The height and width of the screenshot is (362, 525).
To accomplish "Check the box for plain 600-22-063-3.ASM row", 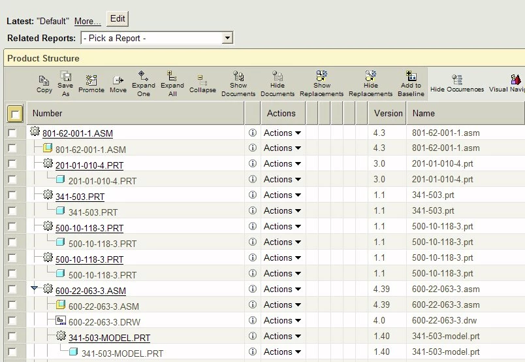I will point(12,304).
